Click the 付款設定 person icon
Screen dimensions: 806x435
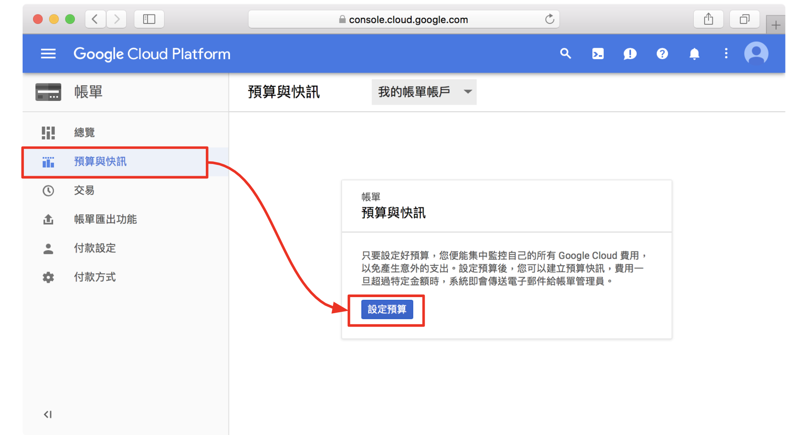48,248
